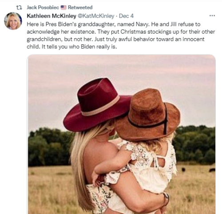This screenshot has width=222, height=214.
Task: Open Jack Posobiec's profile link
Action: [43, 8]
